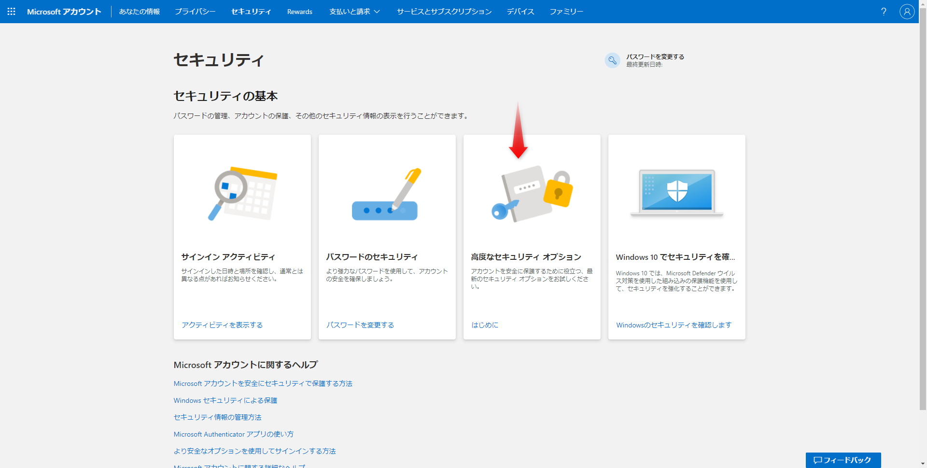The height and width of the screenshot is (468, 927).
Task: Open the app launcher grid icon
Action: pos(11,12)
